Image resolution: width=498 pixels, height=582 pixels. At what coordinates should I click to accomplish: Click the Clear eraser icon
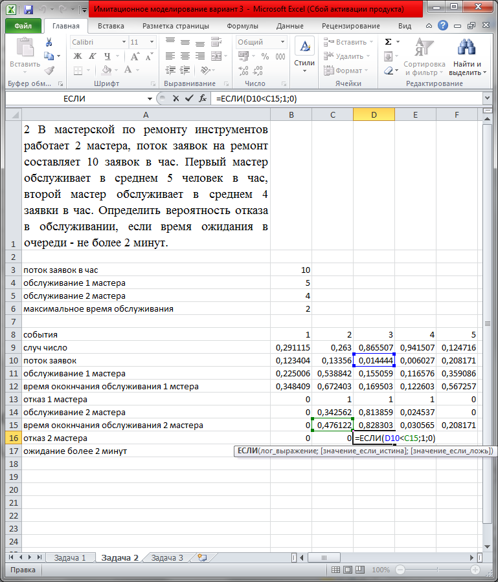click(x=389, y=70)
